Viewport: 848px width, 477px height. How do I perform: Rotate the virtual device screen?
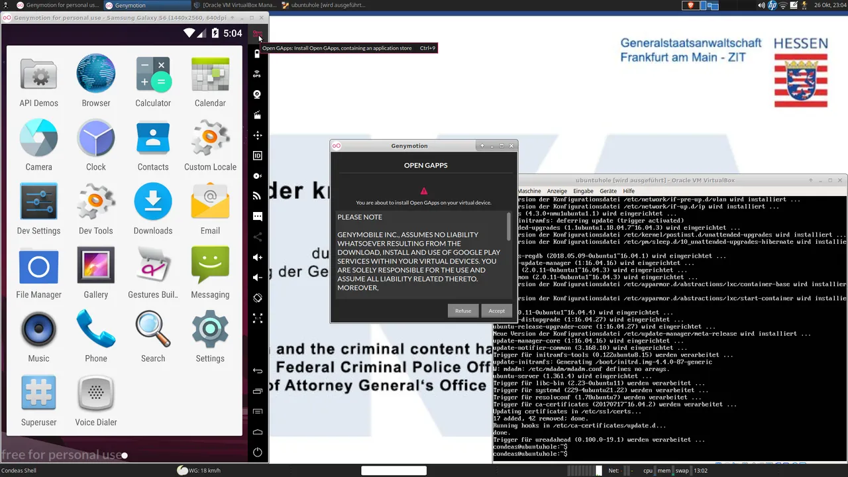click(x=258, y=298)
